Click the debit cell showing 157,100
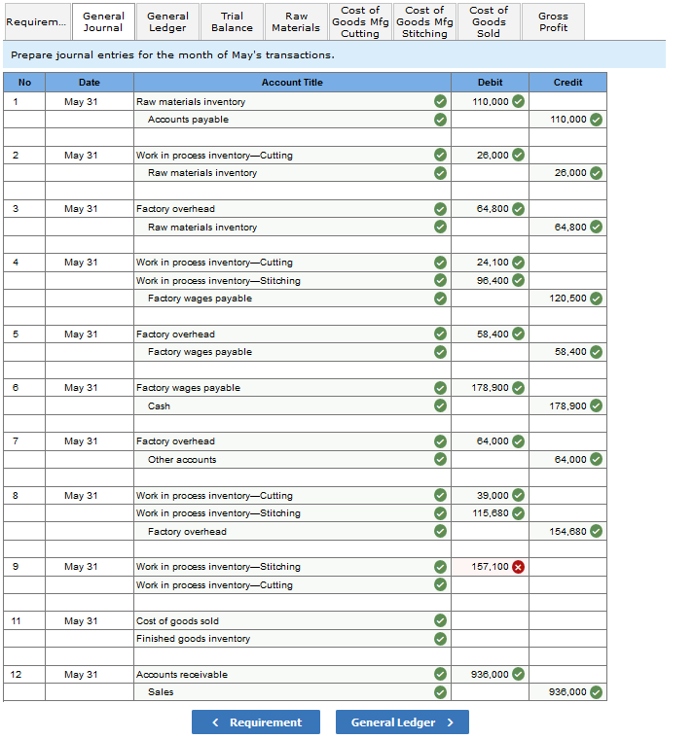 [x=490, y=567]
